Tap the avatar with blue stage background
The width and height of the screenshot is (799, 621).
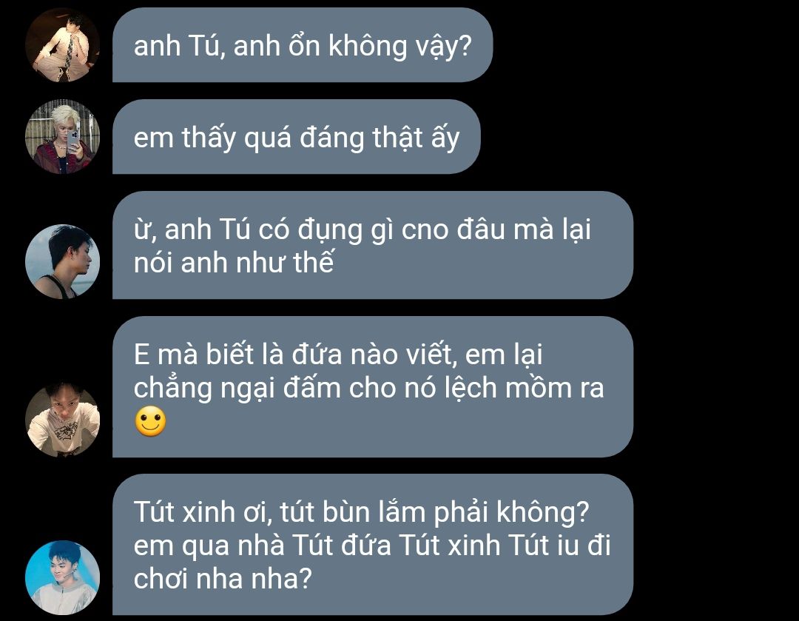(62, 577)
